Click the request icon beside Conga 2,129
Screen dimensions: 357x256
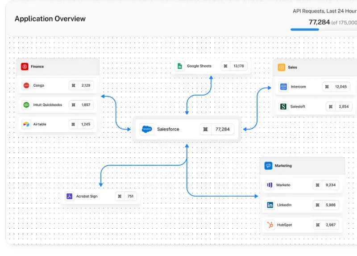click(74, 85)
